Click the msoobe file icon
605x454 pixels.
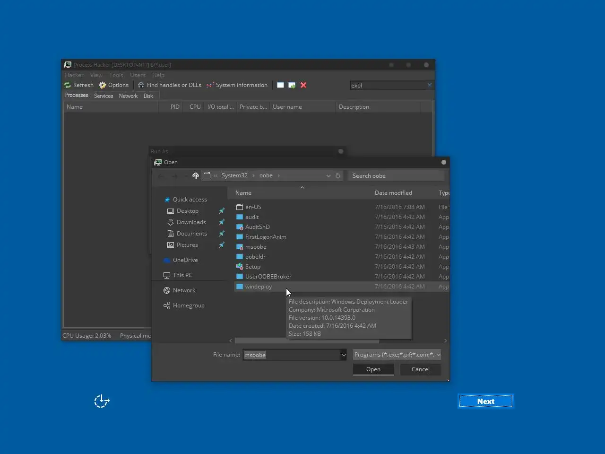pyautogui.click(x=240, y=246)
